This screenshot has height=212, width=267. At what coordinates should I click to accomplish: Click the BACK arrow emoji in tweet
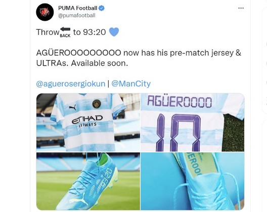[65, 32]
